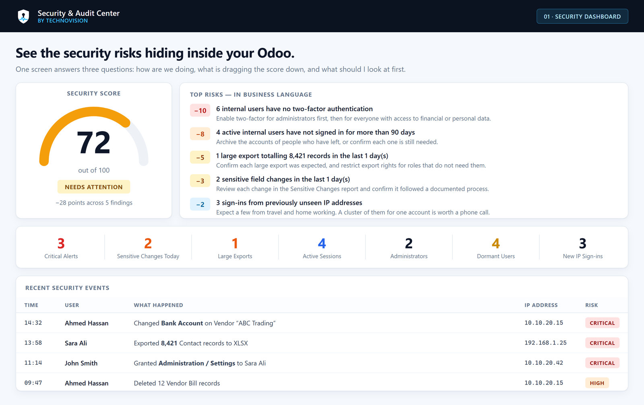
Task: Click user Sara Ali in 13:58 row
Action: [x=76, y=343]
